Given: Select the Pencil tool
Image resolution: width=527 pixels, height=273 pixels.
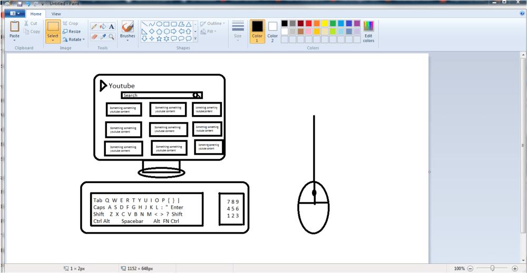Looking at the screenshot, I should click(94, 26).
